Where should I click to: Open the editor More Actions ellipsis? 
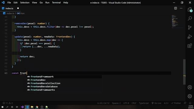181,8
